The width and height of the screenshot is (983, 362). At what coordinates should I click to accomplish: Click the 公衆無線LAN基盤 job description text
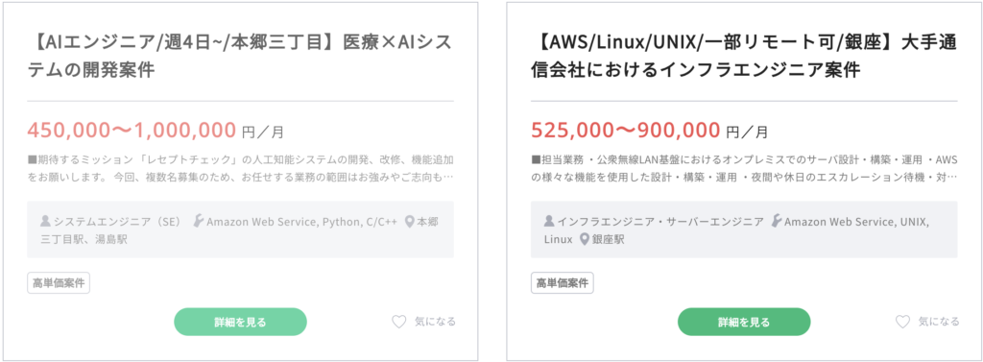744,168
